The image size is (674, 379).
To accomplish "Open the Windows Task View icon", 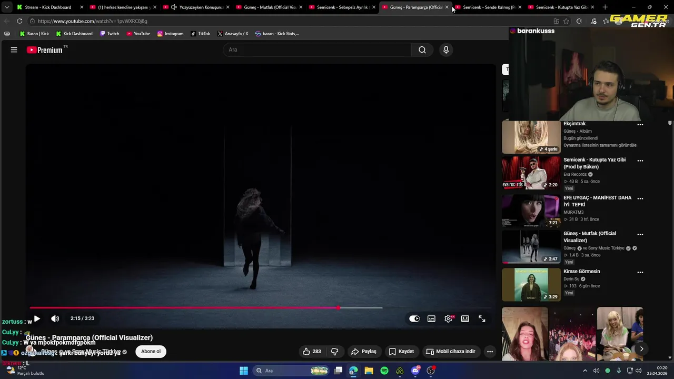I will tap(338, 371).
